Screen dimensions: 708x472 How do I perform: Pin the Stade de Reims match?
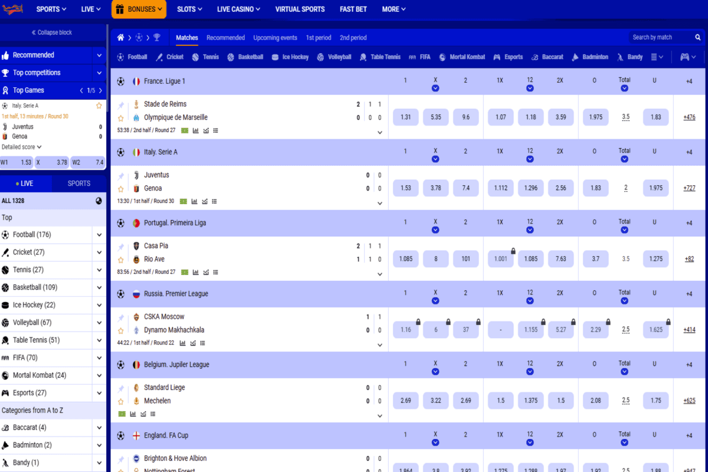pyautogui.click(x=121, y=105)
